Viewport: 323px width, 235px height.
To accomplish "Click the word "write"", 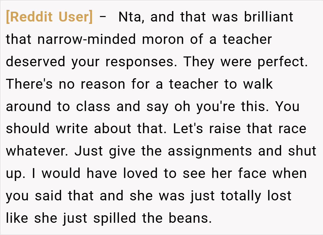I will click(72, 129).
